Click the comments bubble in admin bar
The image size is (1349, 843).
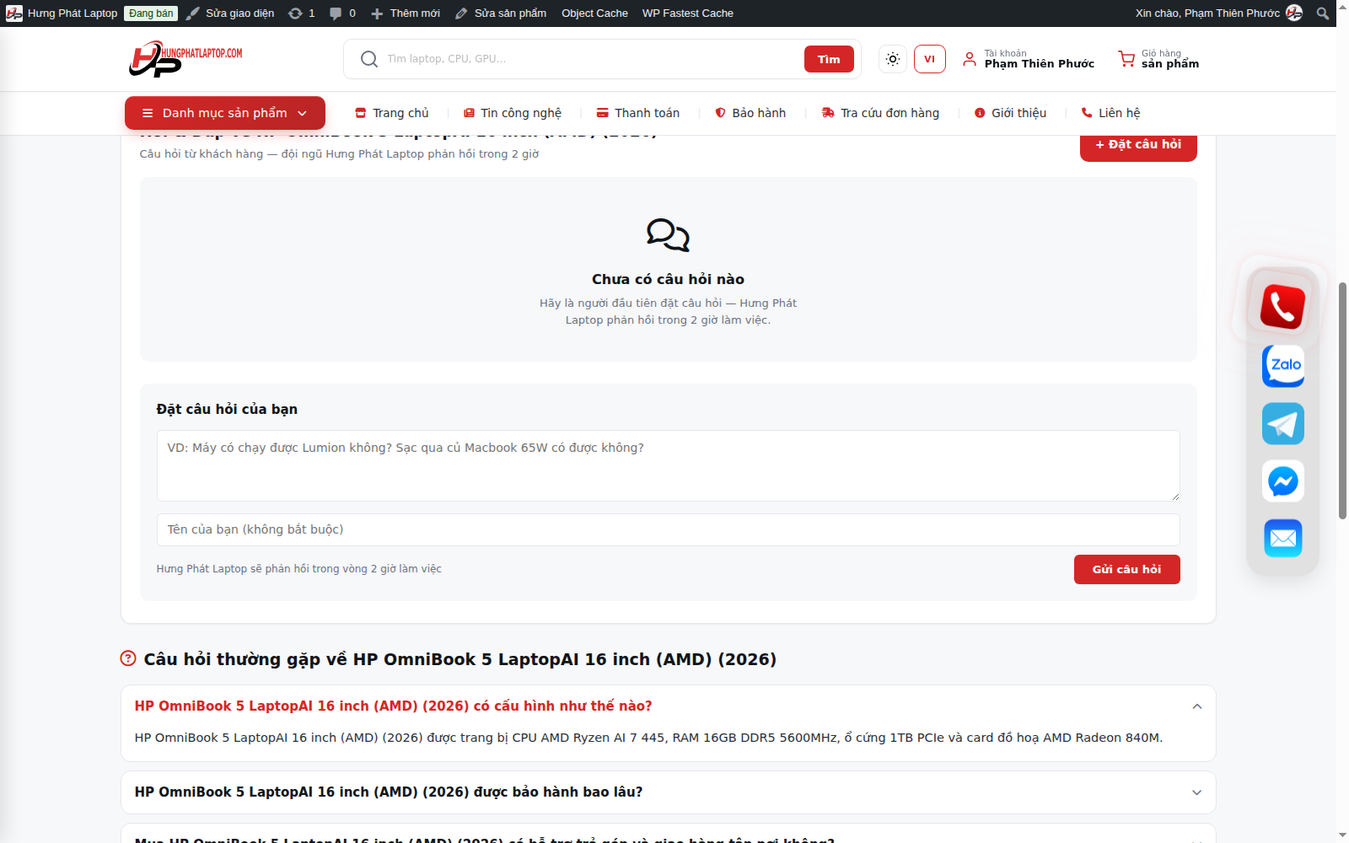pyautogui.click(x=336, y=13)
